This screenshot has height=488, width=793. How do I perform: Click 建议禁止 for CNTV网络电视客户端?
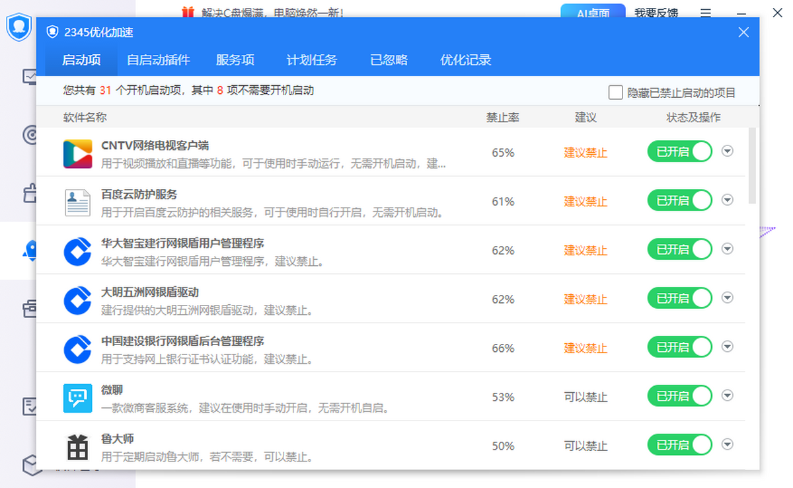pos(585,153)
